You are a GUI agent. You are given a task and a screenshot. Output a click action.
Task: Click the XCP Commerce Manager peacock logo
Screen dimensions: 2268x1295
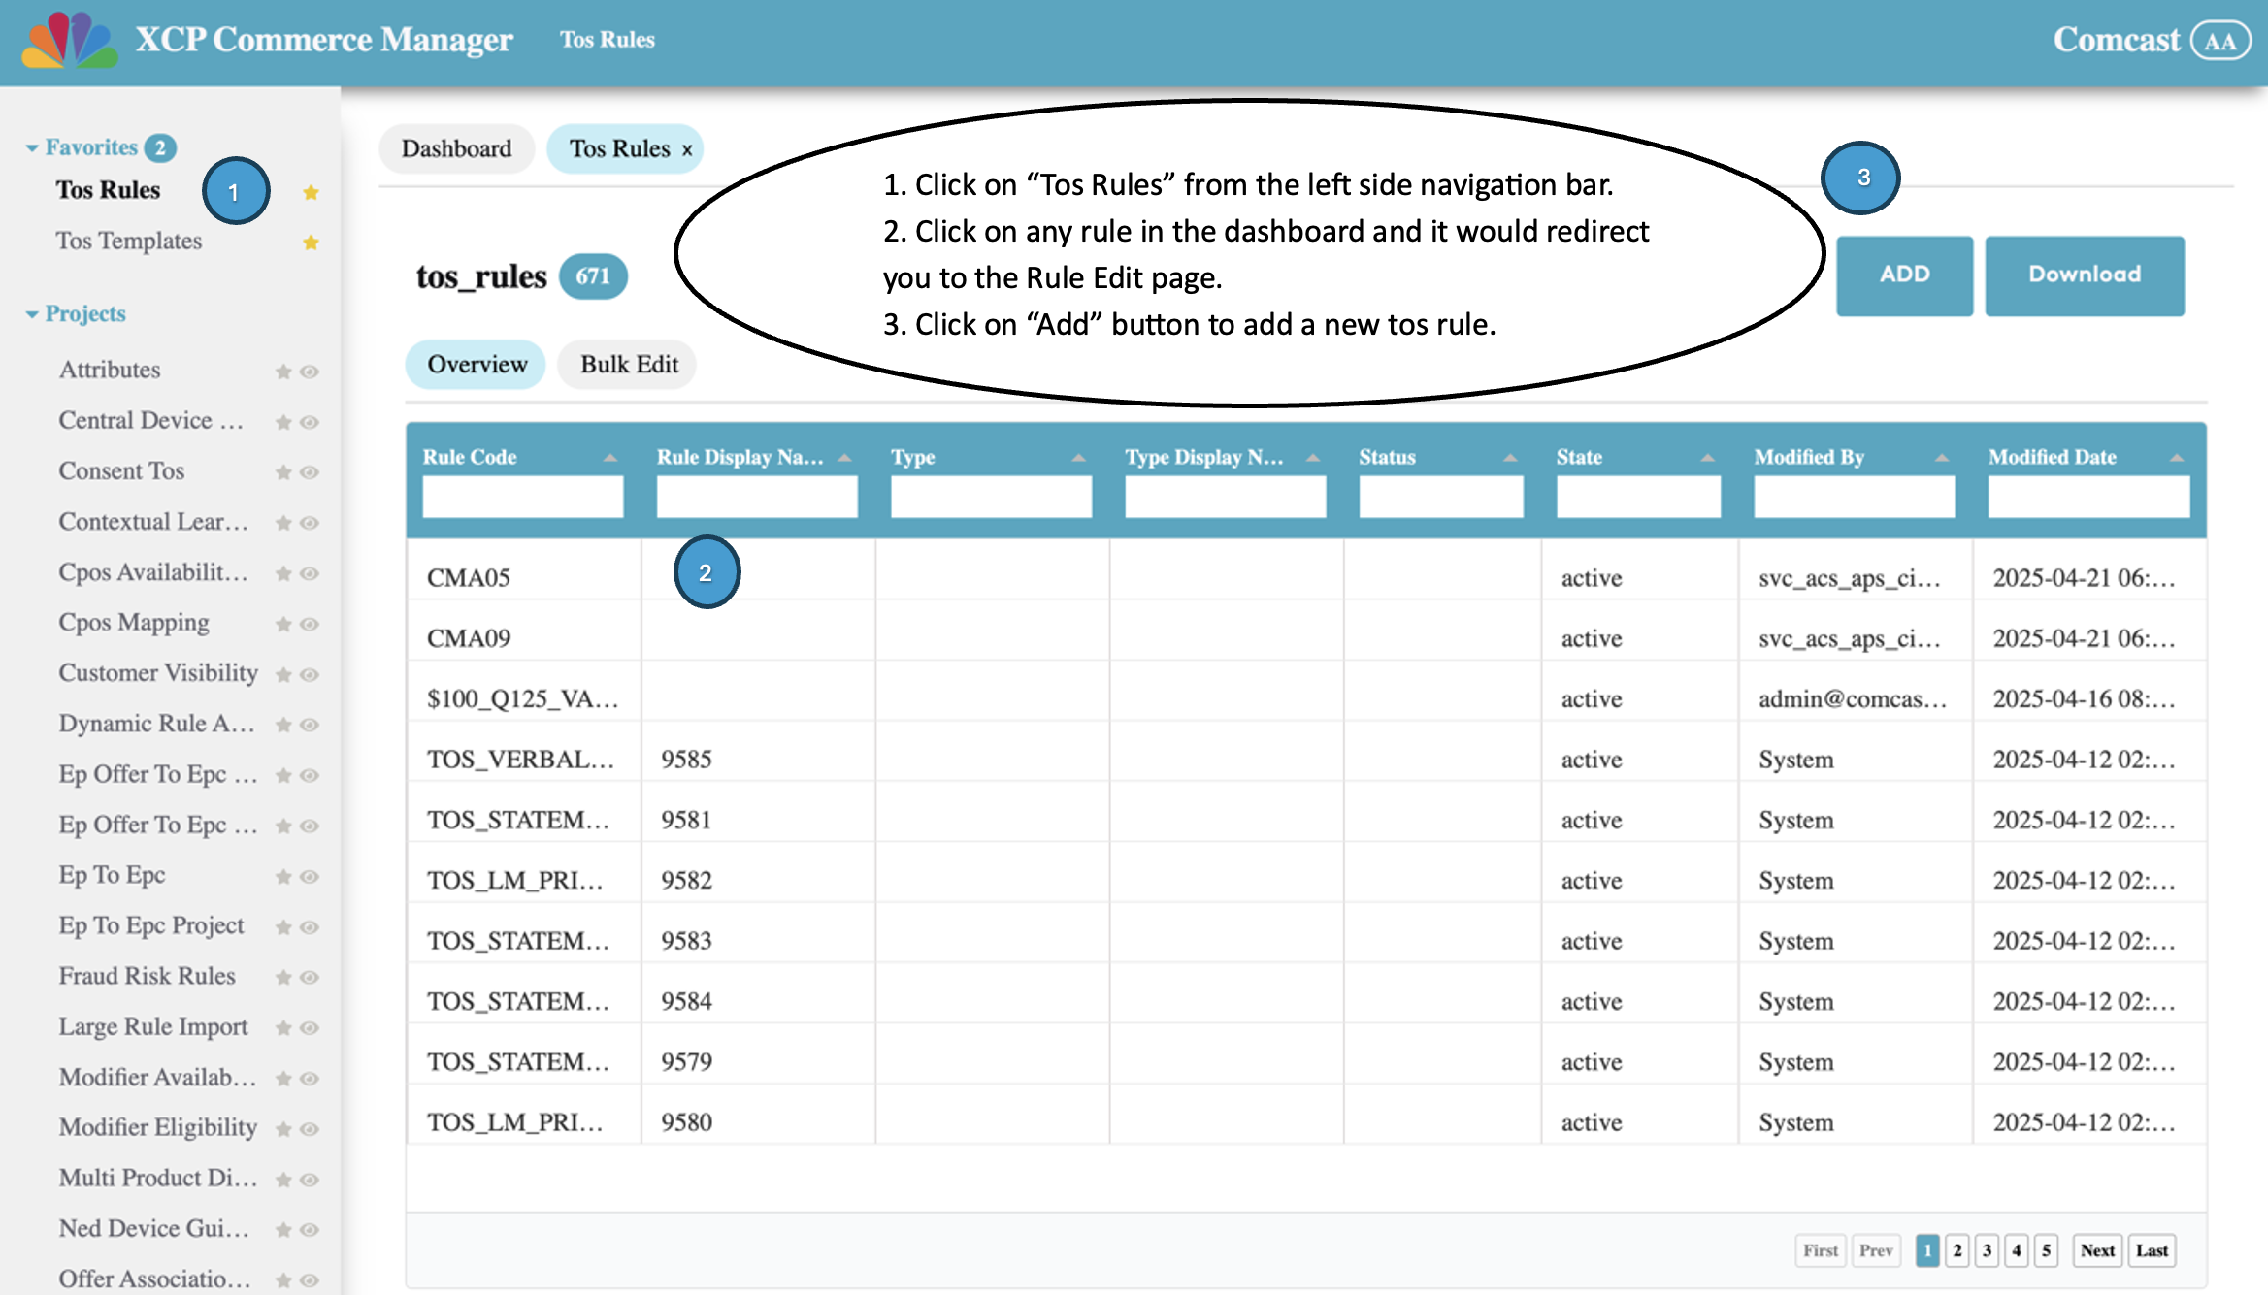click(69, 41)
